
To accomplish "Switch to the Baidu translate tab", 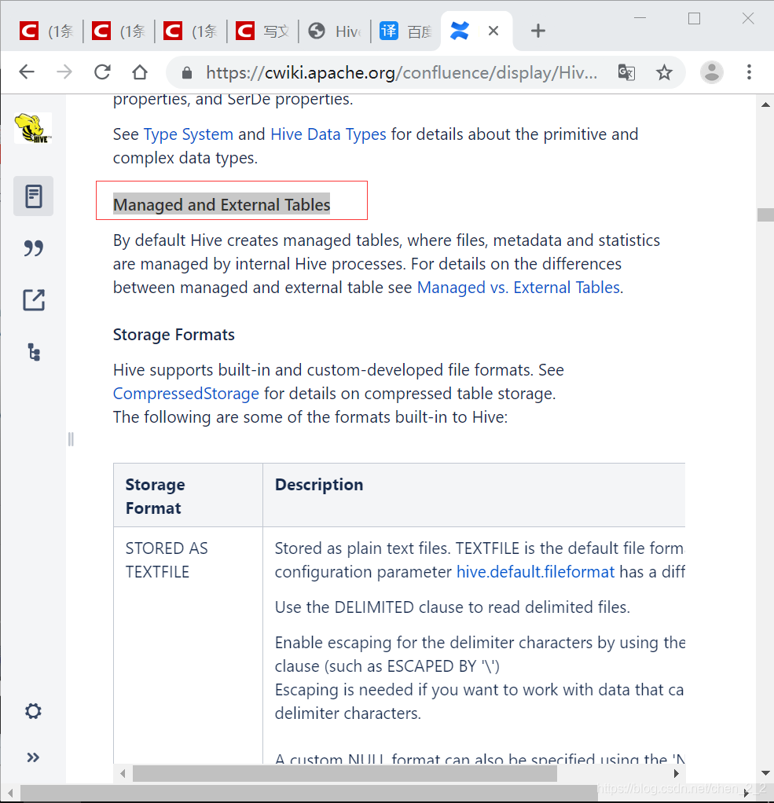I will point(406,31).
